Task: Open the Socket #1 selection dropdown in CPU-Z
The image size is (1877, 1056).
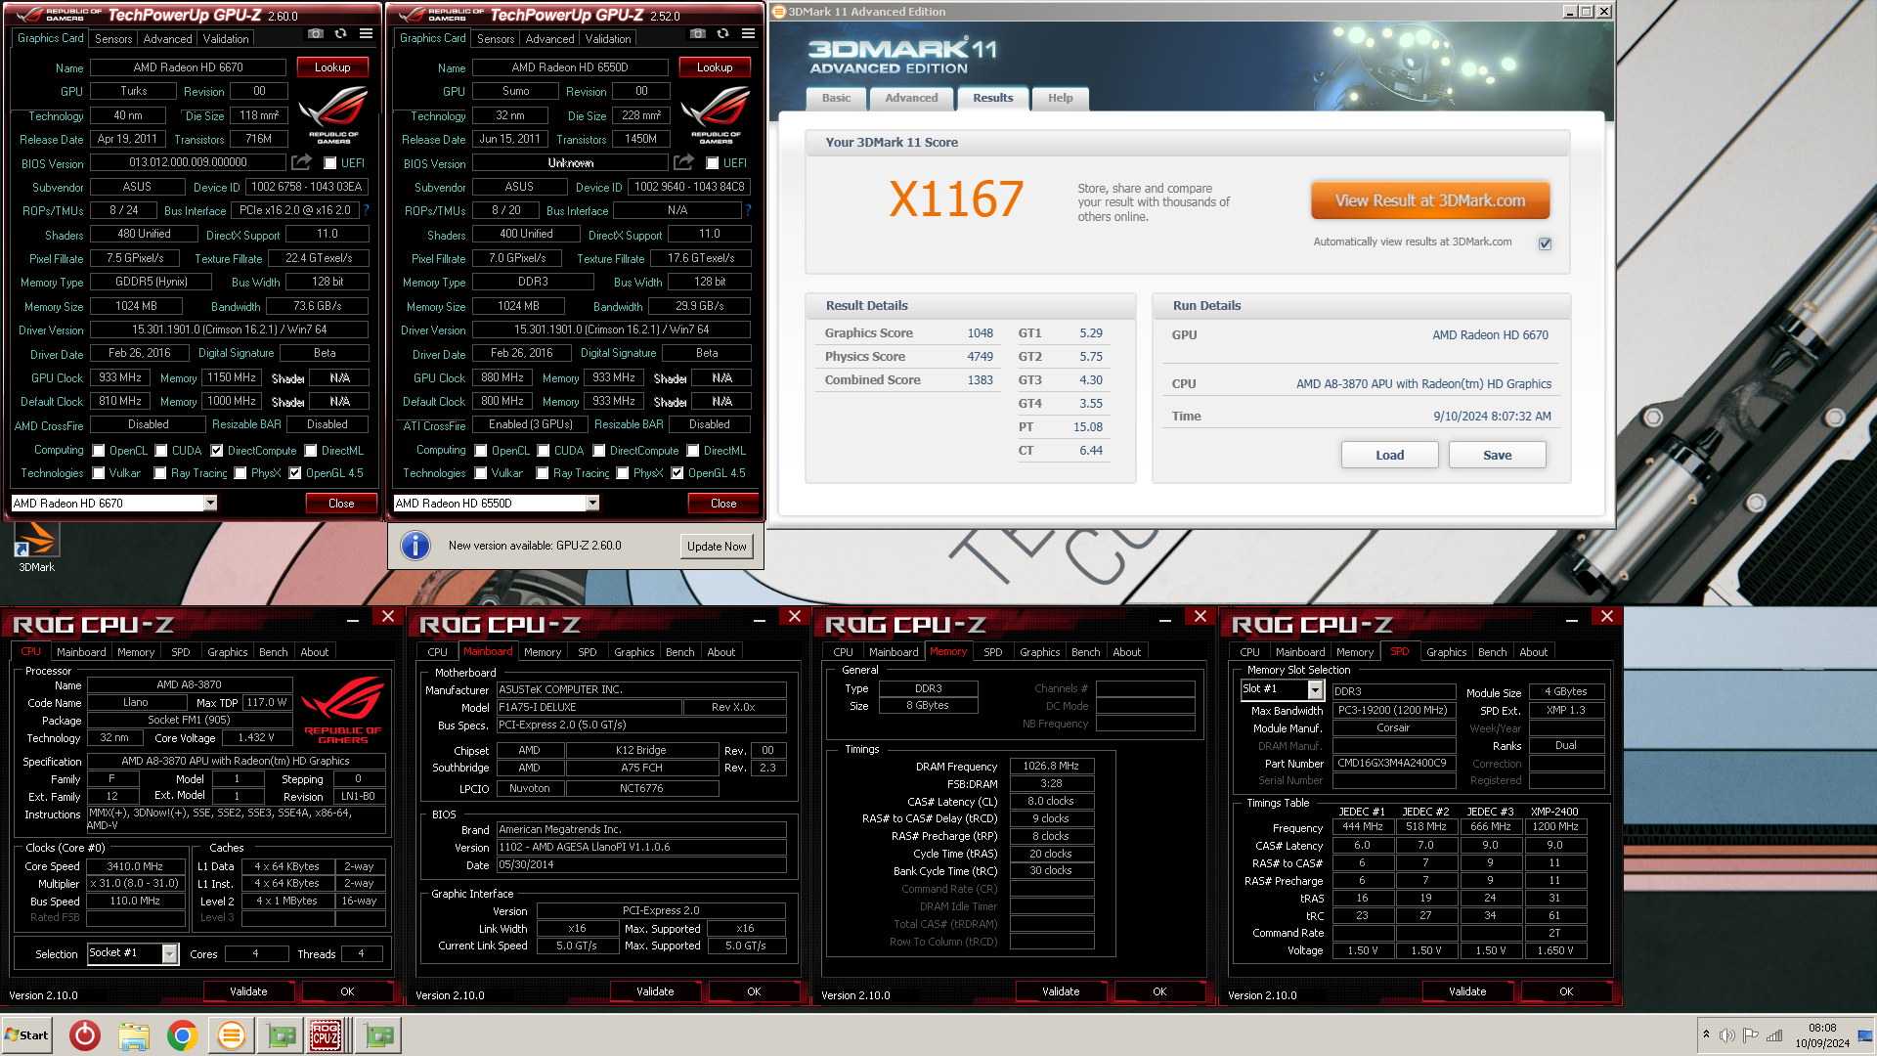Action: click(x=170, y=953)
